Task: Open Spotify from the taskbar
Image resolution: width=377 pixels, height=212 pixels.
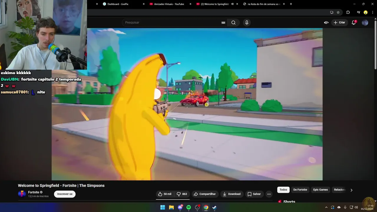Action: tap(188, 207)
